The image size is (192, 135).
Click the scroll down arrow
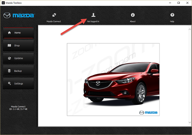(x=190, y=122)
